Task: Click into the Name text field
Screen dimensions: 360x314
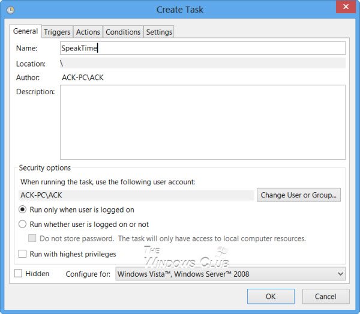Action: tap(202, 48)
